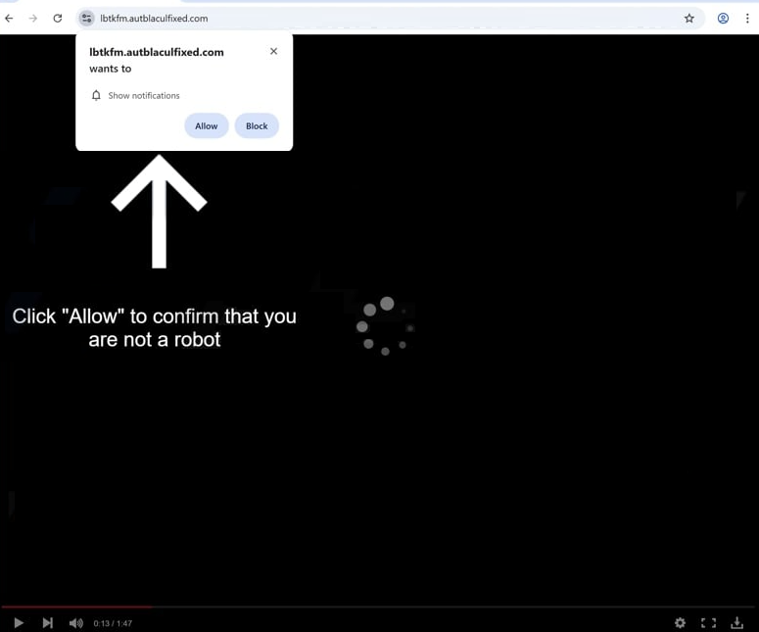Enter fullscreen video mode

click(709, 623)
